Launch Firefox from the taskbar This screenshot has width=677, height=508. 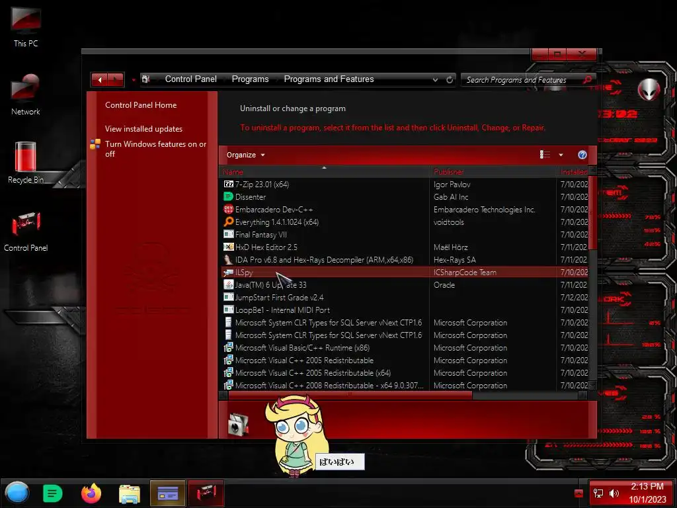pos(91,493)
